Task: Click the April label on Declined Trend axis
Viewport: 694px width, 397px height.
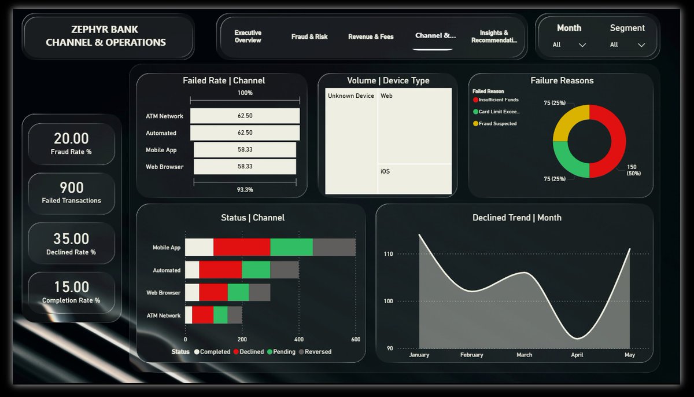Action: 577,355
